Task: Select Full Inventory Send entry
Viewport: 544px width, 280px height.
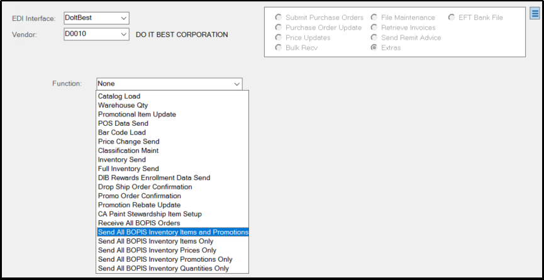Action: (129, 169)
